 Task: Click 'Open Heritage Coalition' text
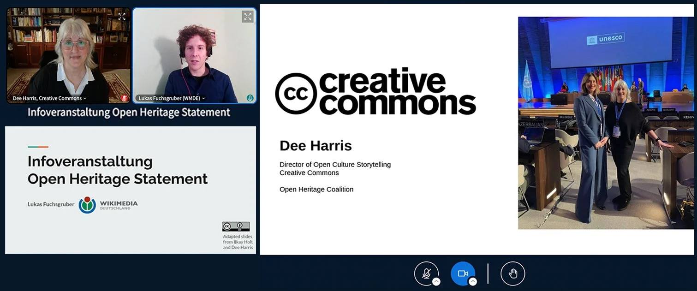pos(316,190)
